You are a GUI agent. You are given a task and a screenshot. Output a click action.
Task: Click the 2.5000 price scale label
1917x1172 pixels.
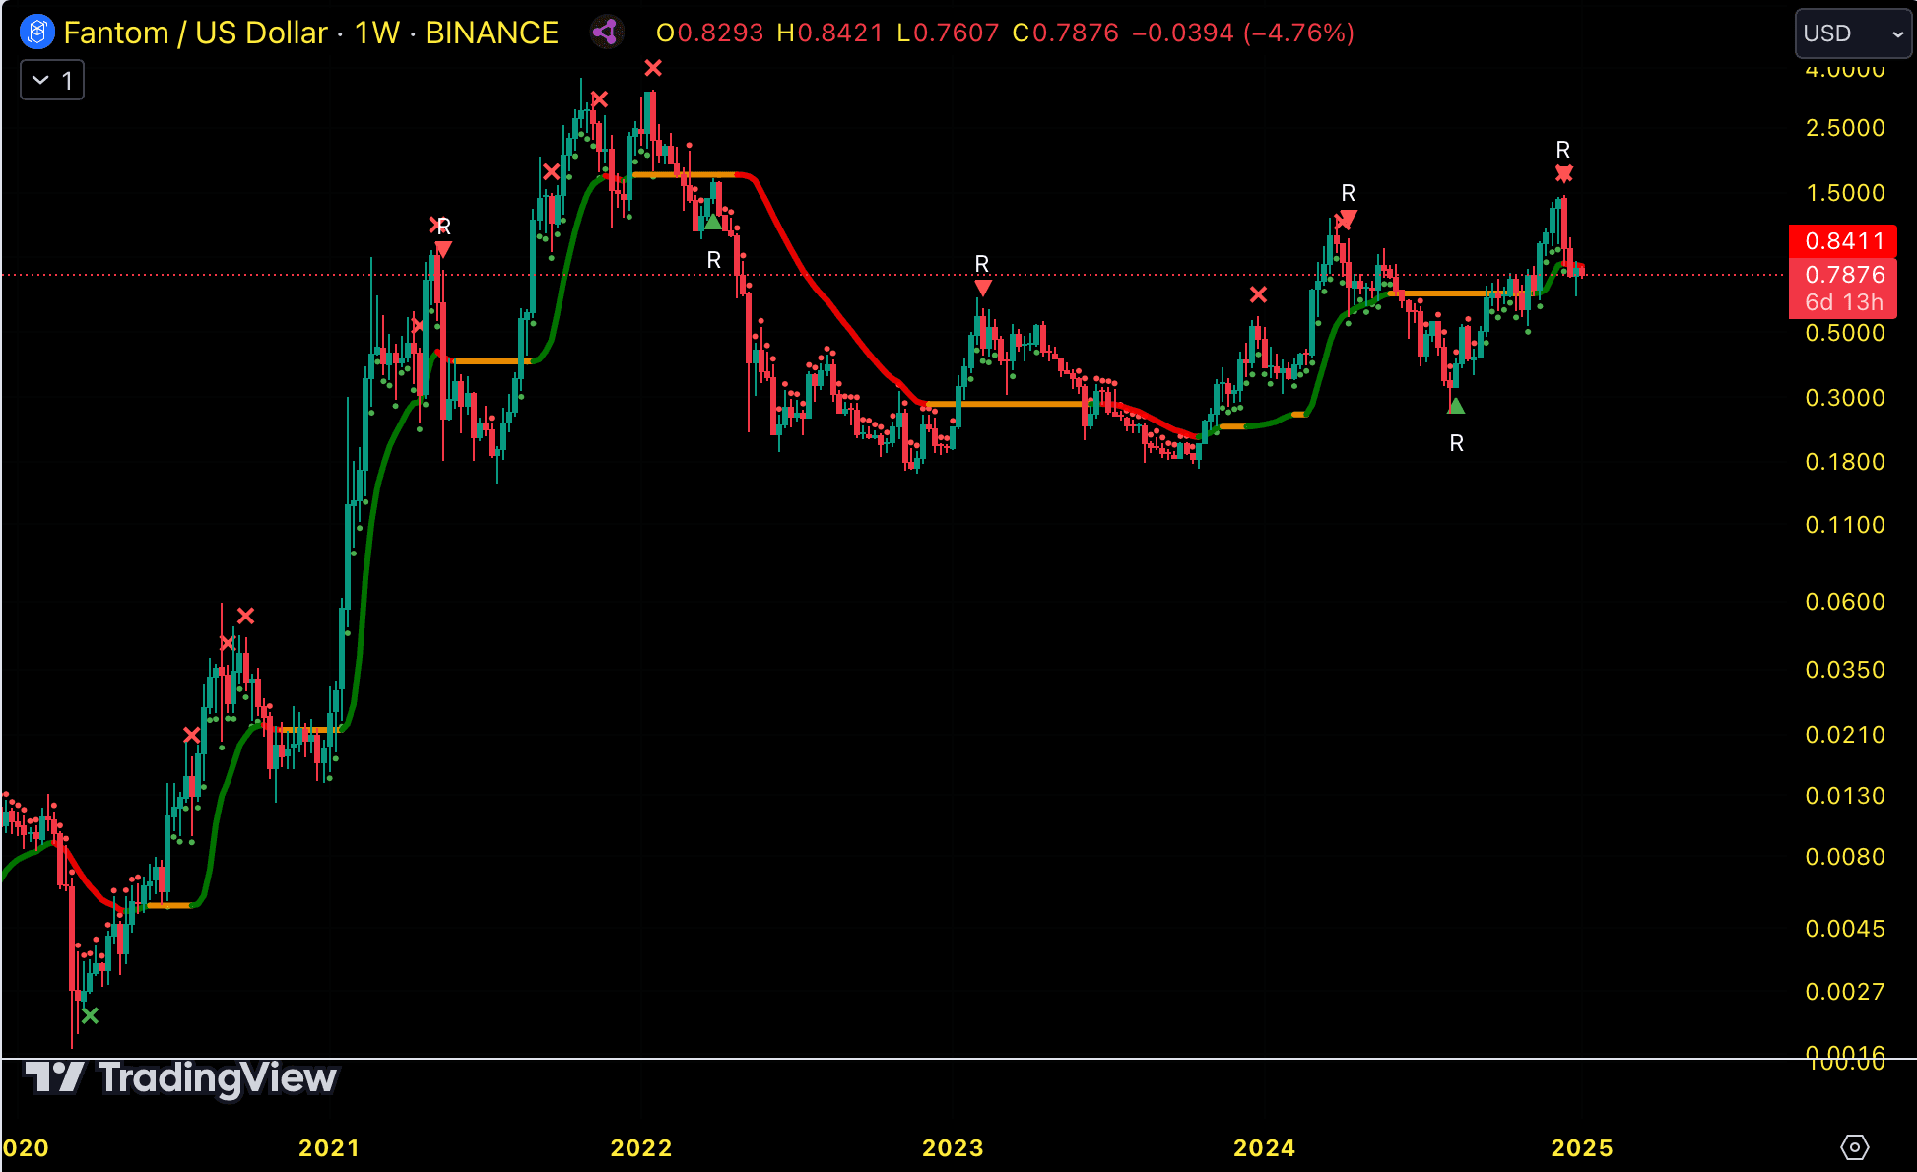coord(1845,127)
